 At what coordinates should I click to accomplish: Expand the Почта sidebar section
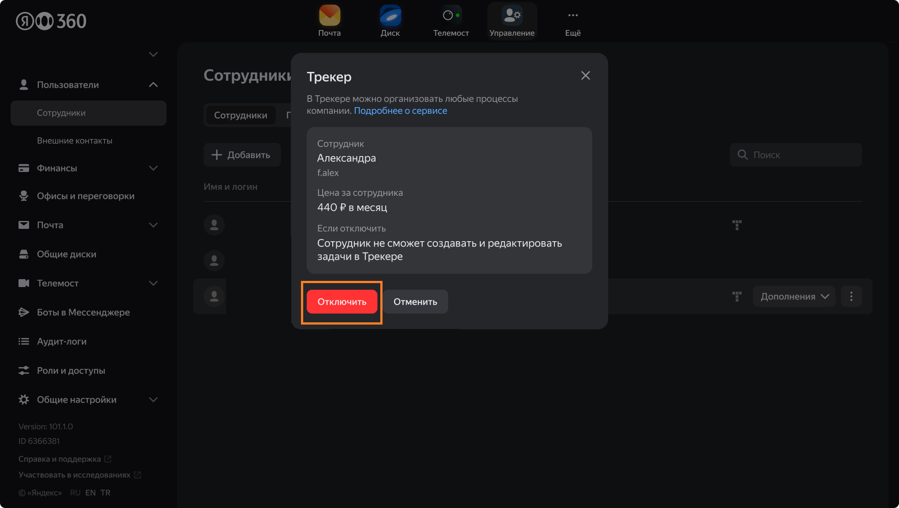click(153, 225)
